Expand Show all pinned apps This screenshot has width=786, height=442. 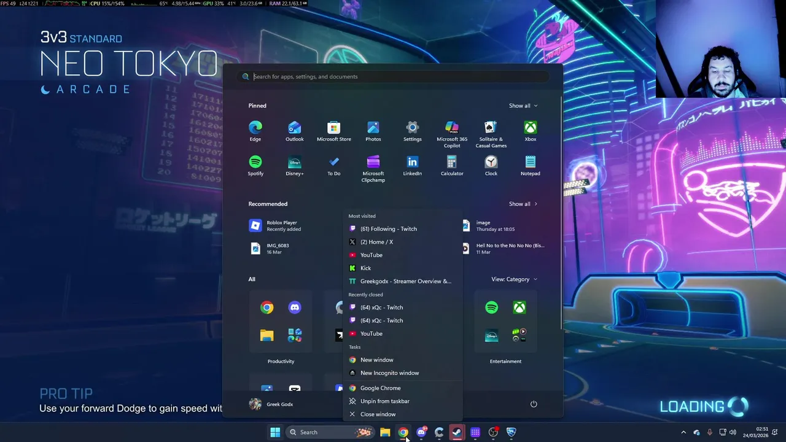[x=523, y=106]
